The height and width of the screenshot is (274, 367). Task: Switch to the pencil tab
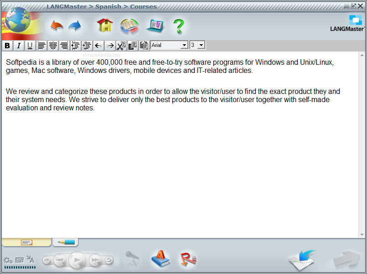click(66, 243)
